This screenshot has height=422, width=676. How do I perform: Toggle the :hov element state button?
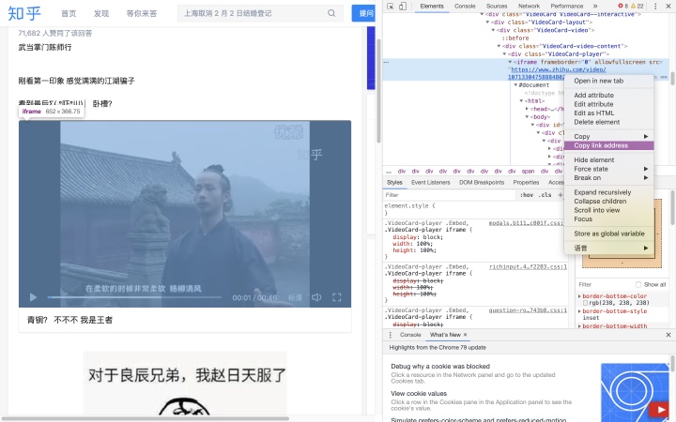pos(527,195)
